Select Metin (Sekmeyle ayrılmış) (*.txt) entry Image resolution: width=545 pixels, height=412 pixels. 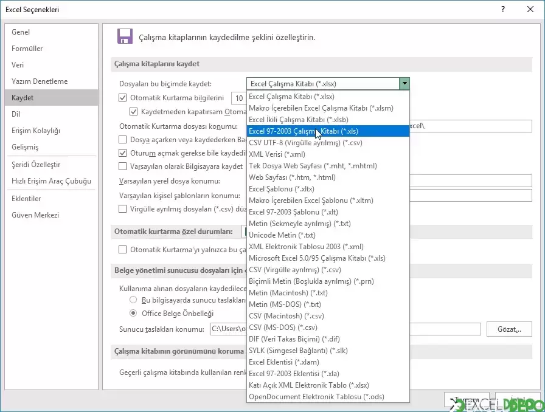pos(328,224)
